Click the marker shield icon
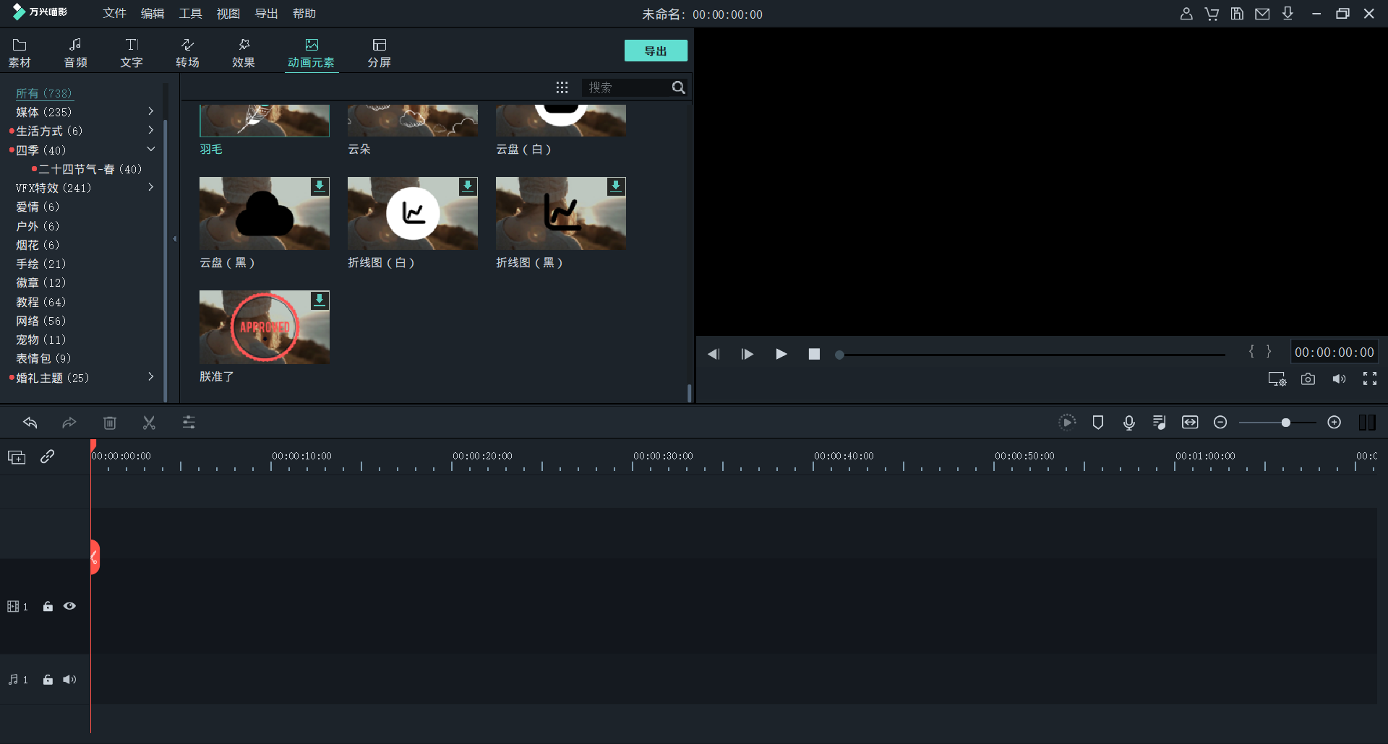 click(1097, 423)
